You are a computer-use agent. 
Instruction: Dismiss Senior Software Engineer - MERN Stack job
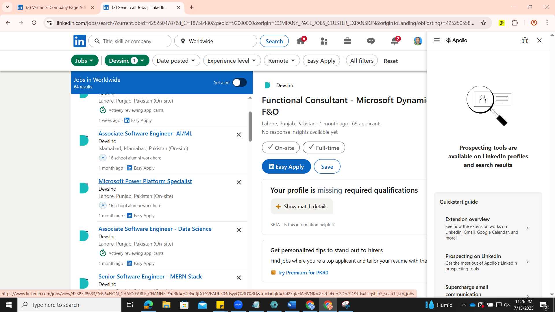239,278
